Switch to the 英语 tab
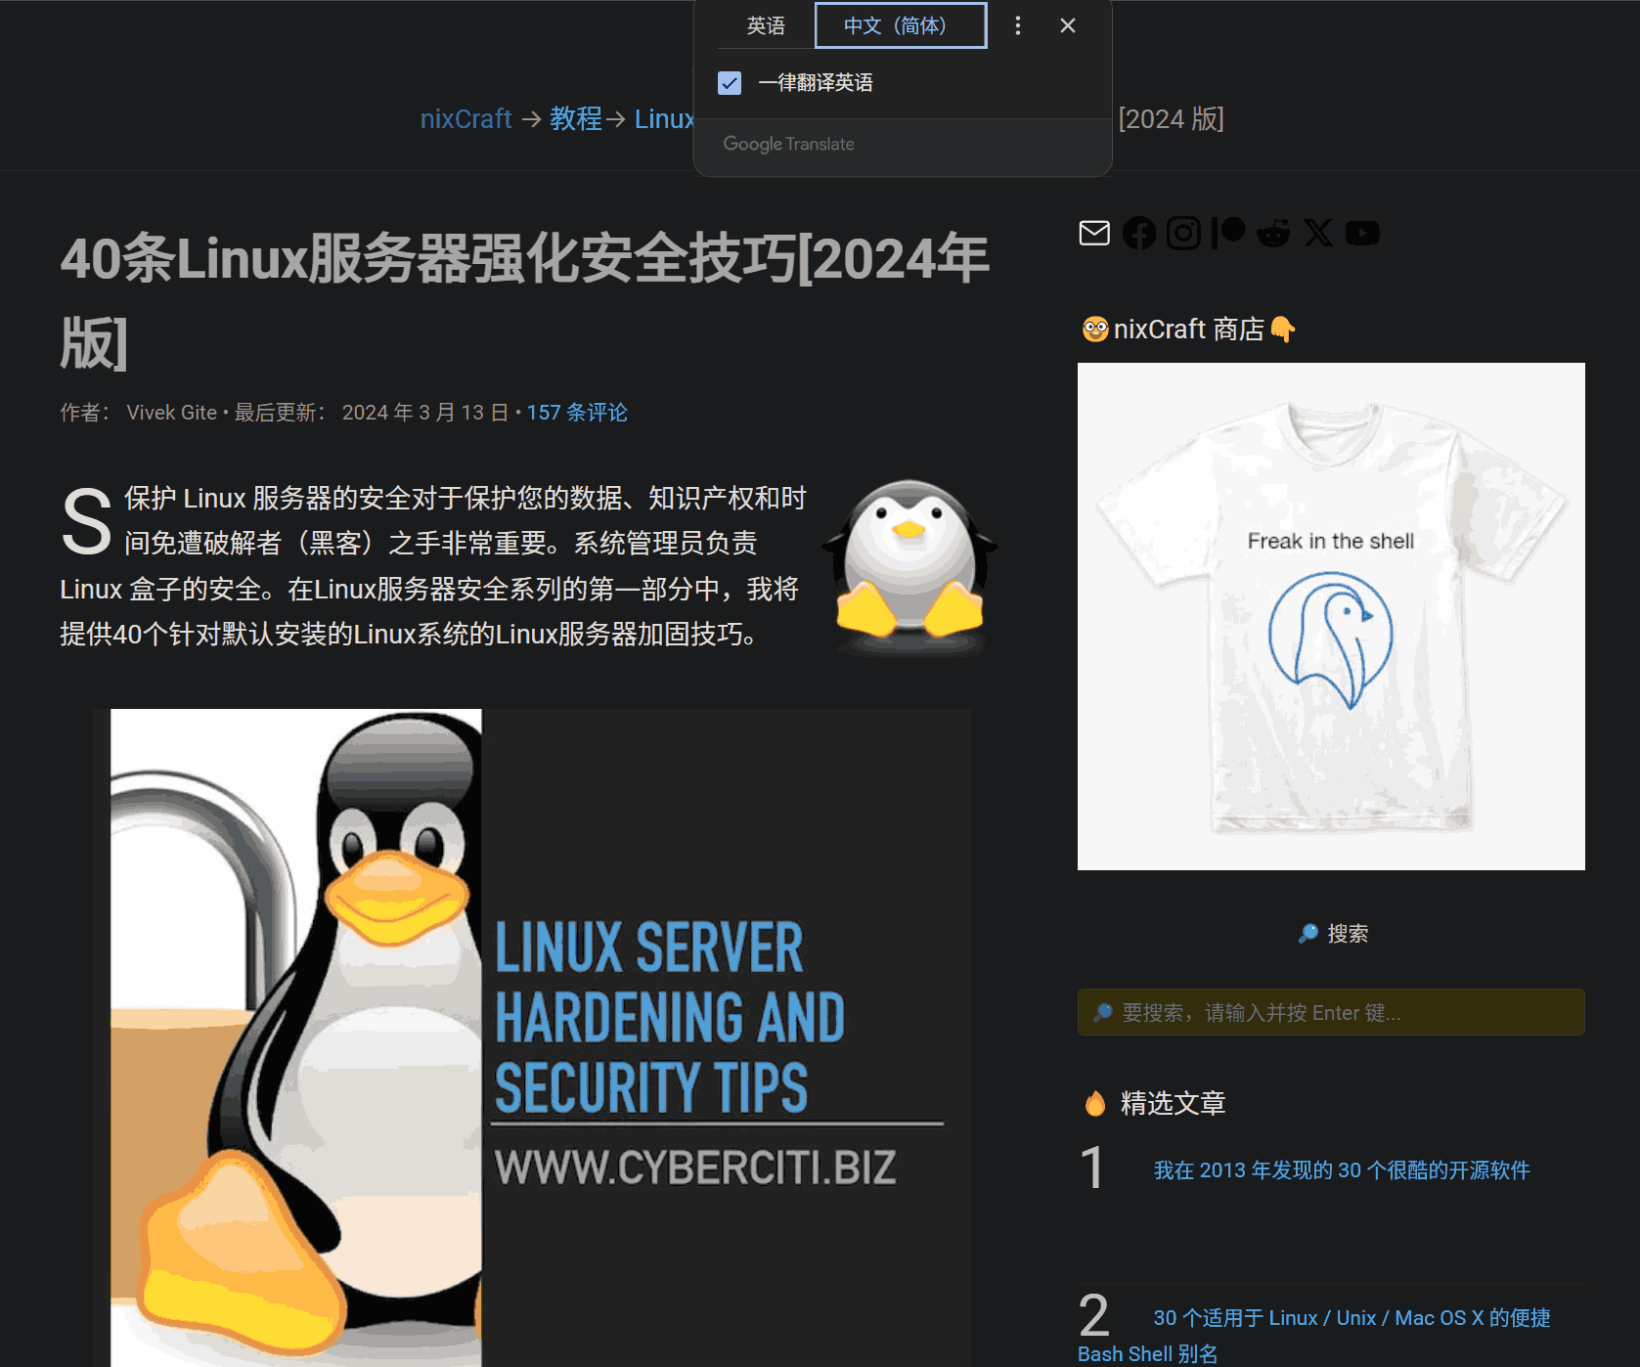 766,25
